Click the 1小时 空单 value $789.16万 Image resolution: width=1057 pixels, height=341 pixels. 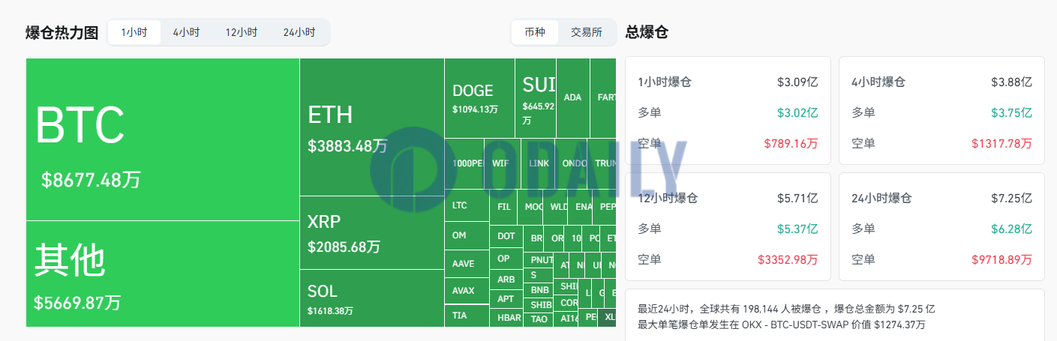791,143
